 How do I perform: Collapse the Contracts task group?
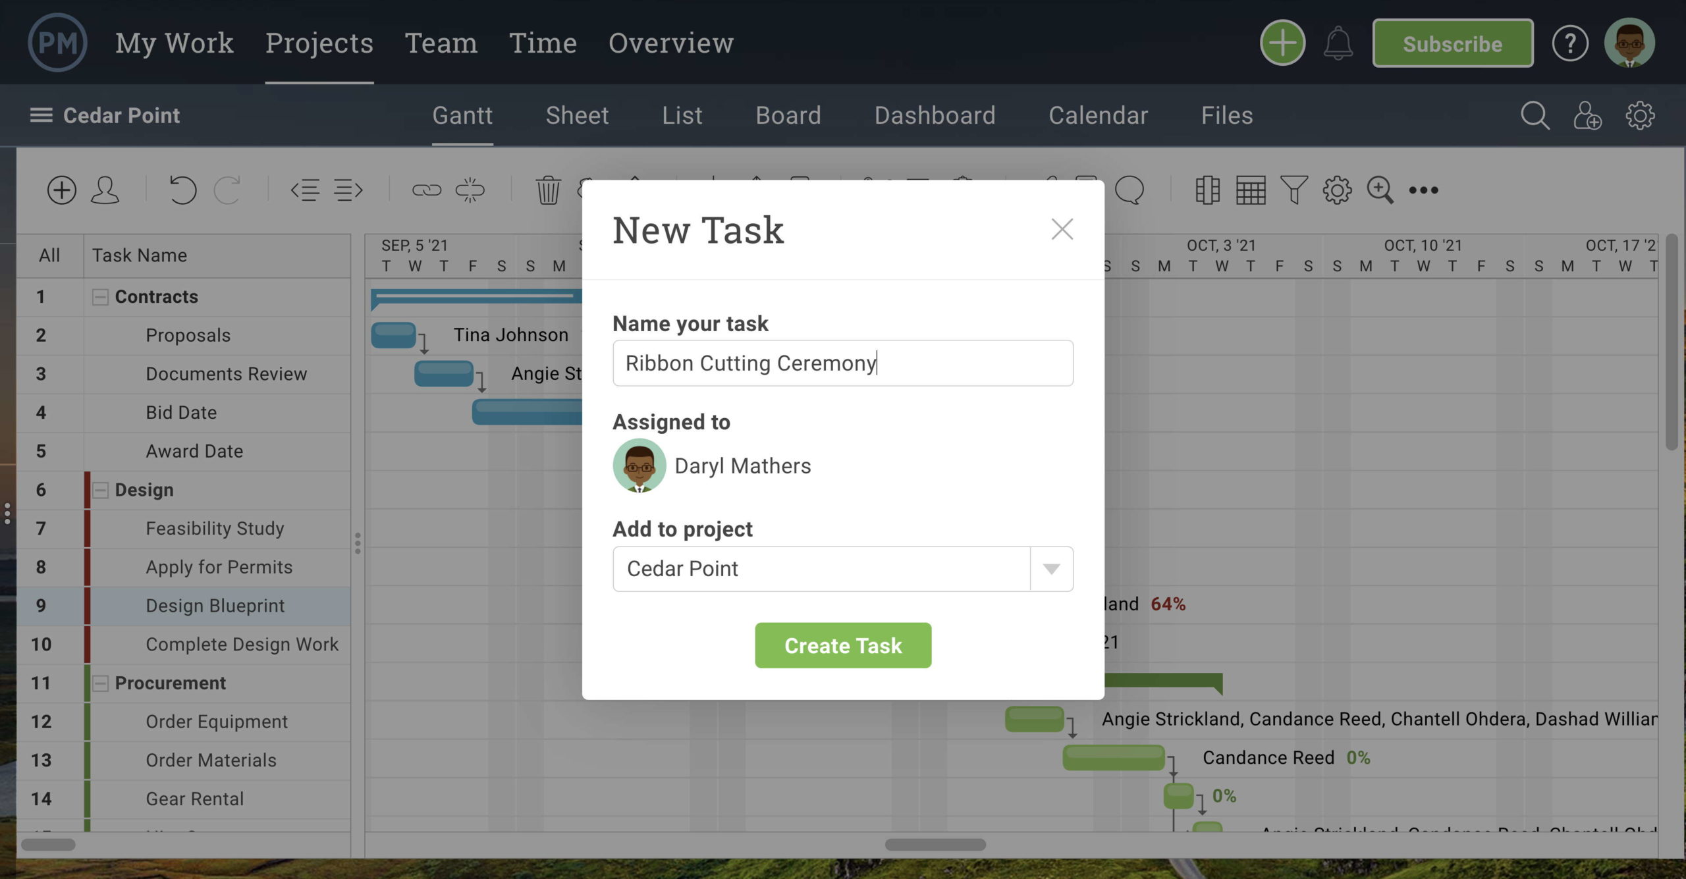(x=100, y=297)
